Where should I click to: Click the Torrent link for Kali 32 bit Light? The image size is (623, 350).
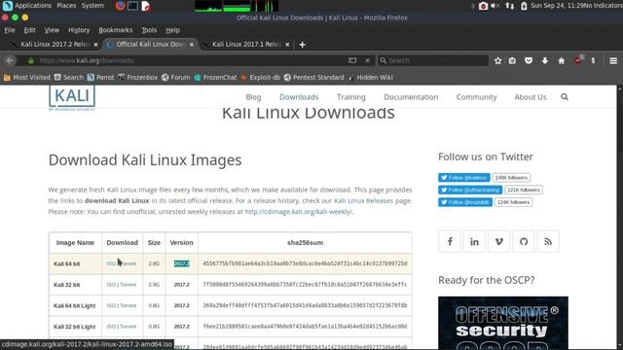(x=128, y=327)
